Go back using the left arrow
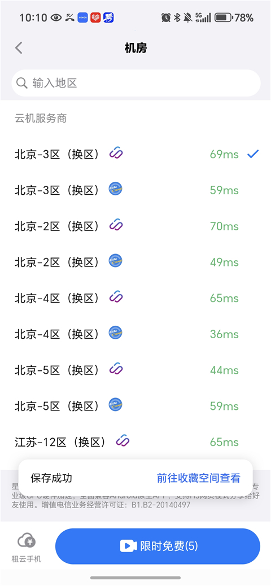The image size is (271, 586). tap(19, 48)
